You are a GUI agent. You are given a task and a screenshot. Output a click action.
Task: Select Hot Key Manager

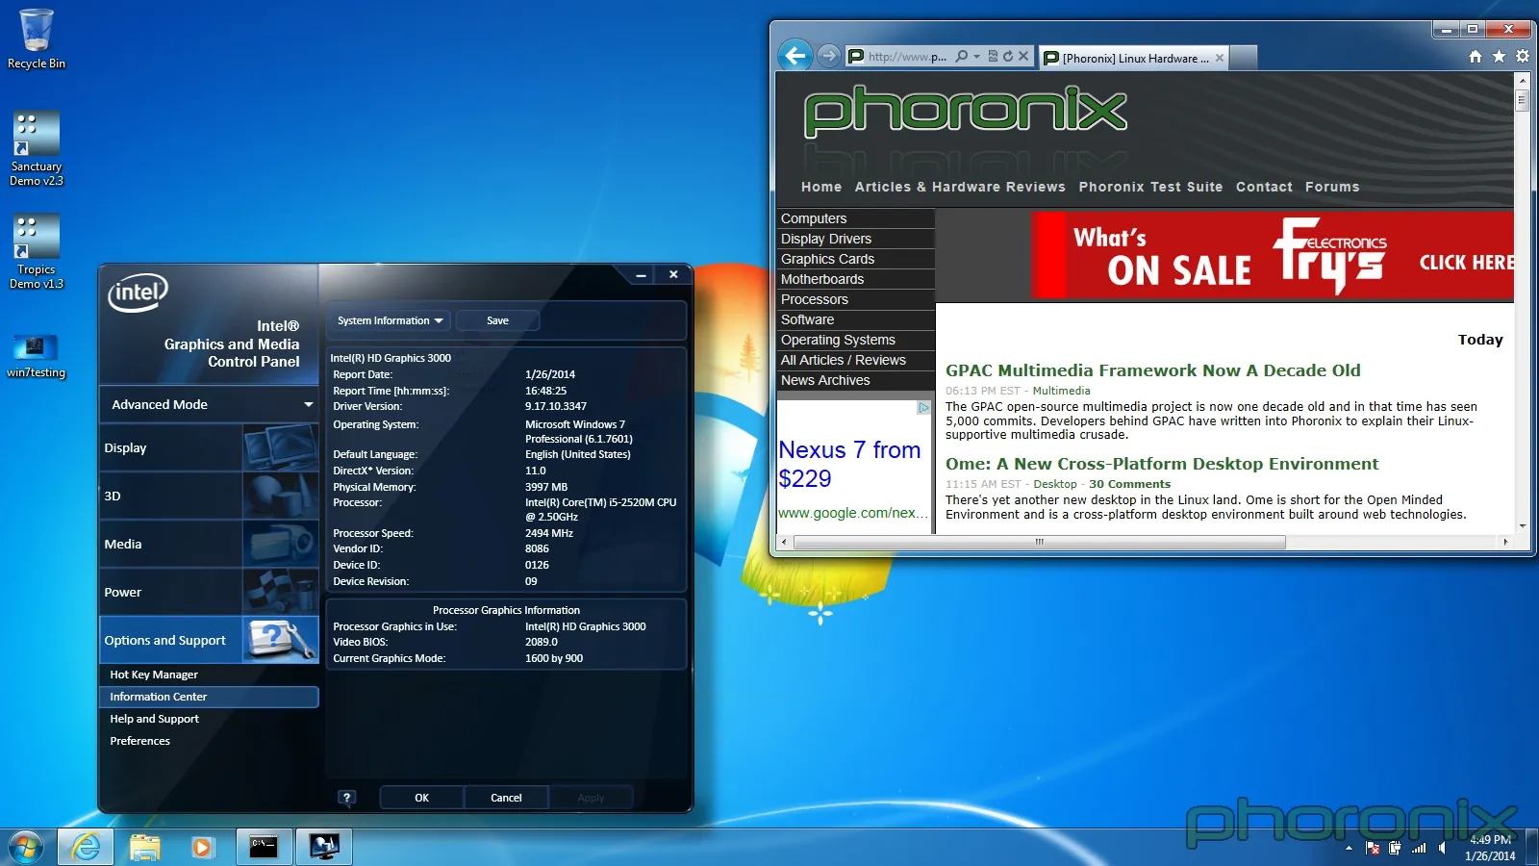(154, 675)
